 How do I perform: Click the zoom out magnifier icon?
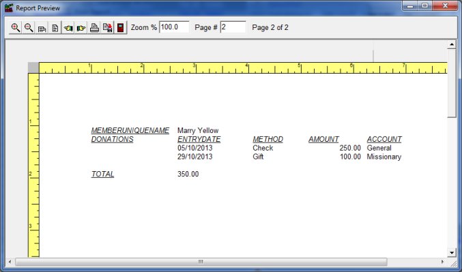click(x=29, y=28)
